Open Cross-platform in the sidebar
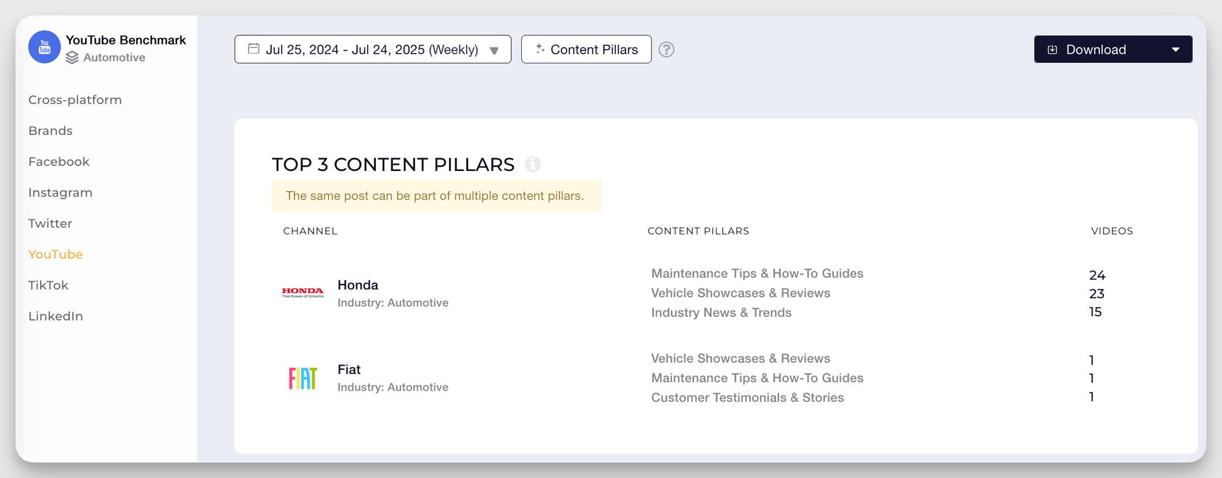The height and width of the screenshot is (478, 1222). point(75,100)
